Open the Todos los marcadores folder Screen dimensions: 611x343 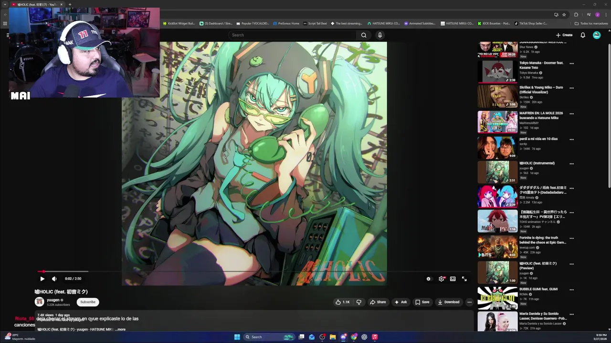coord(591,23)
